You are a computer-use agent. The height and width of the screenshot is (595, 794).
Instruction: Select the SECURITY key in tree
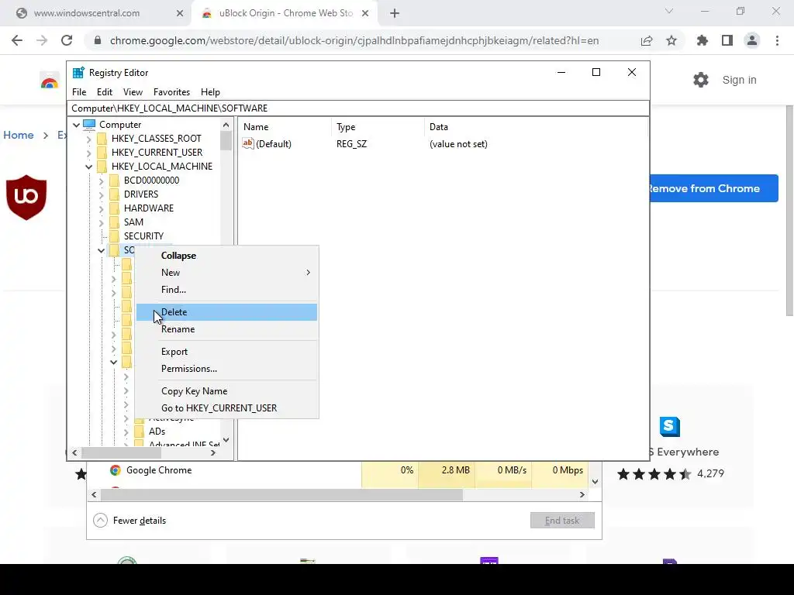pos(143,236)
